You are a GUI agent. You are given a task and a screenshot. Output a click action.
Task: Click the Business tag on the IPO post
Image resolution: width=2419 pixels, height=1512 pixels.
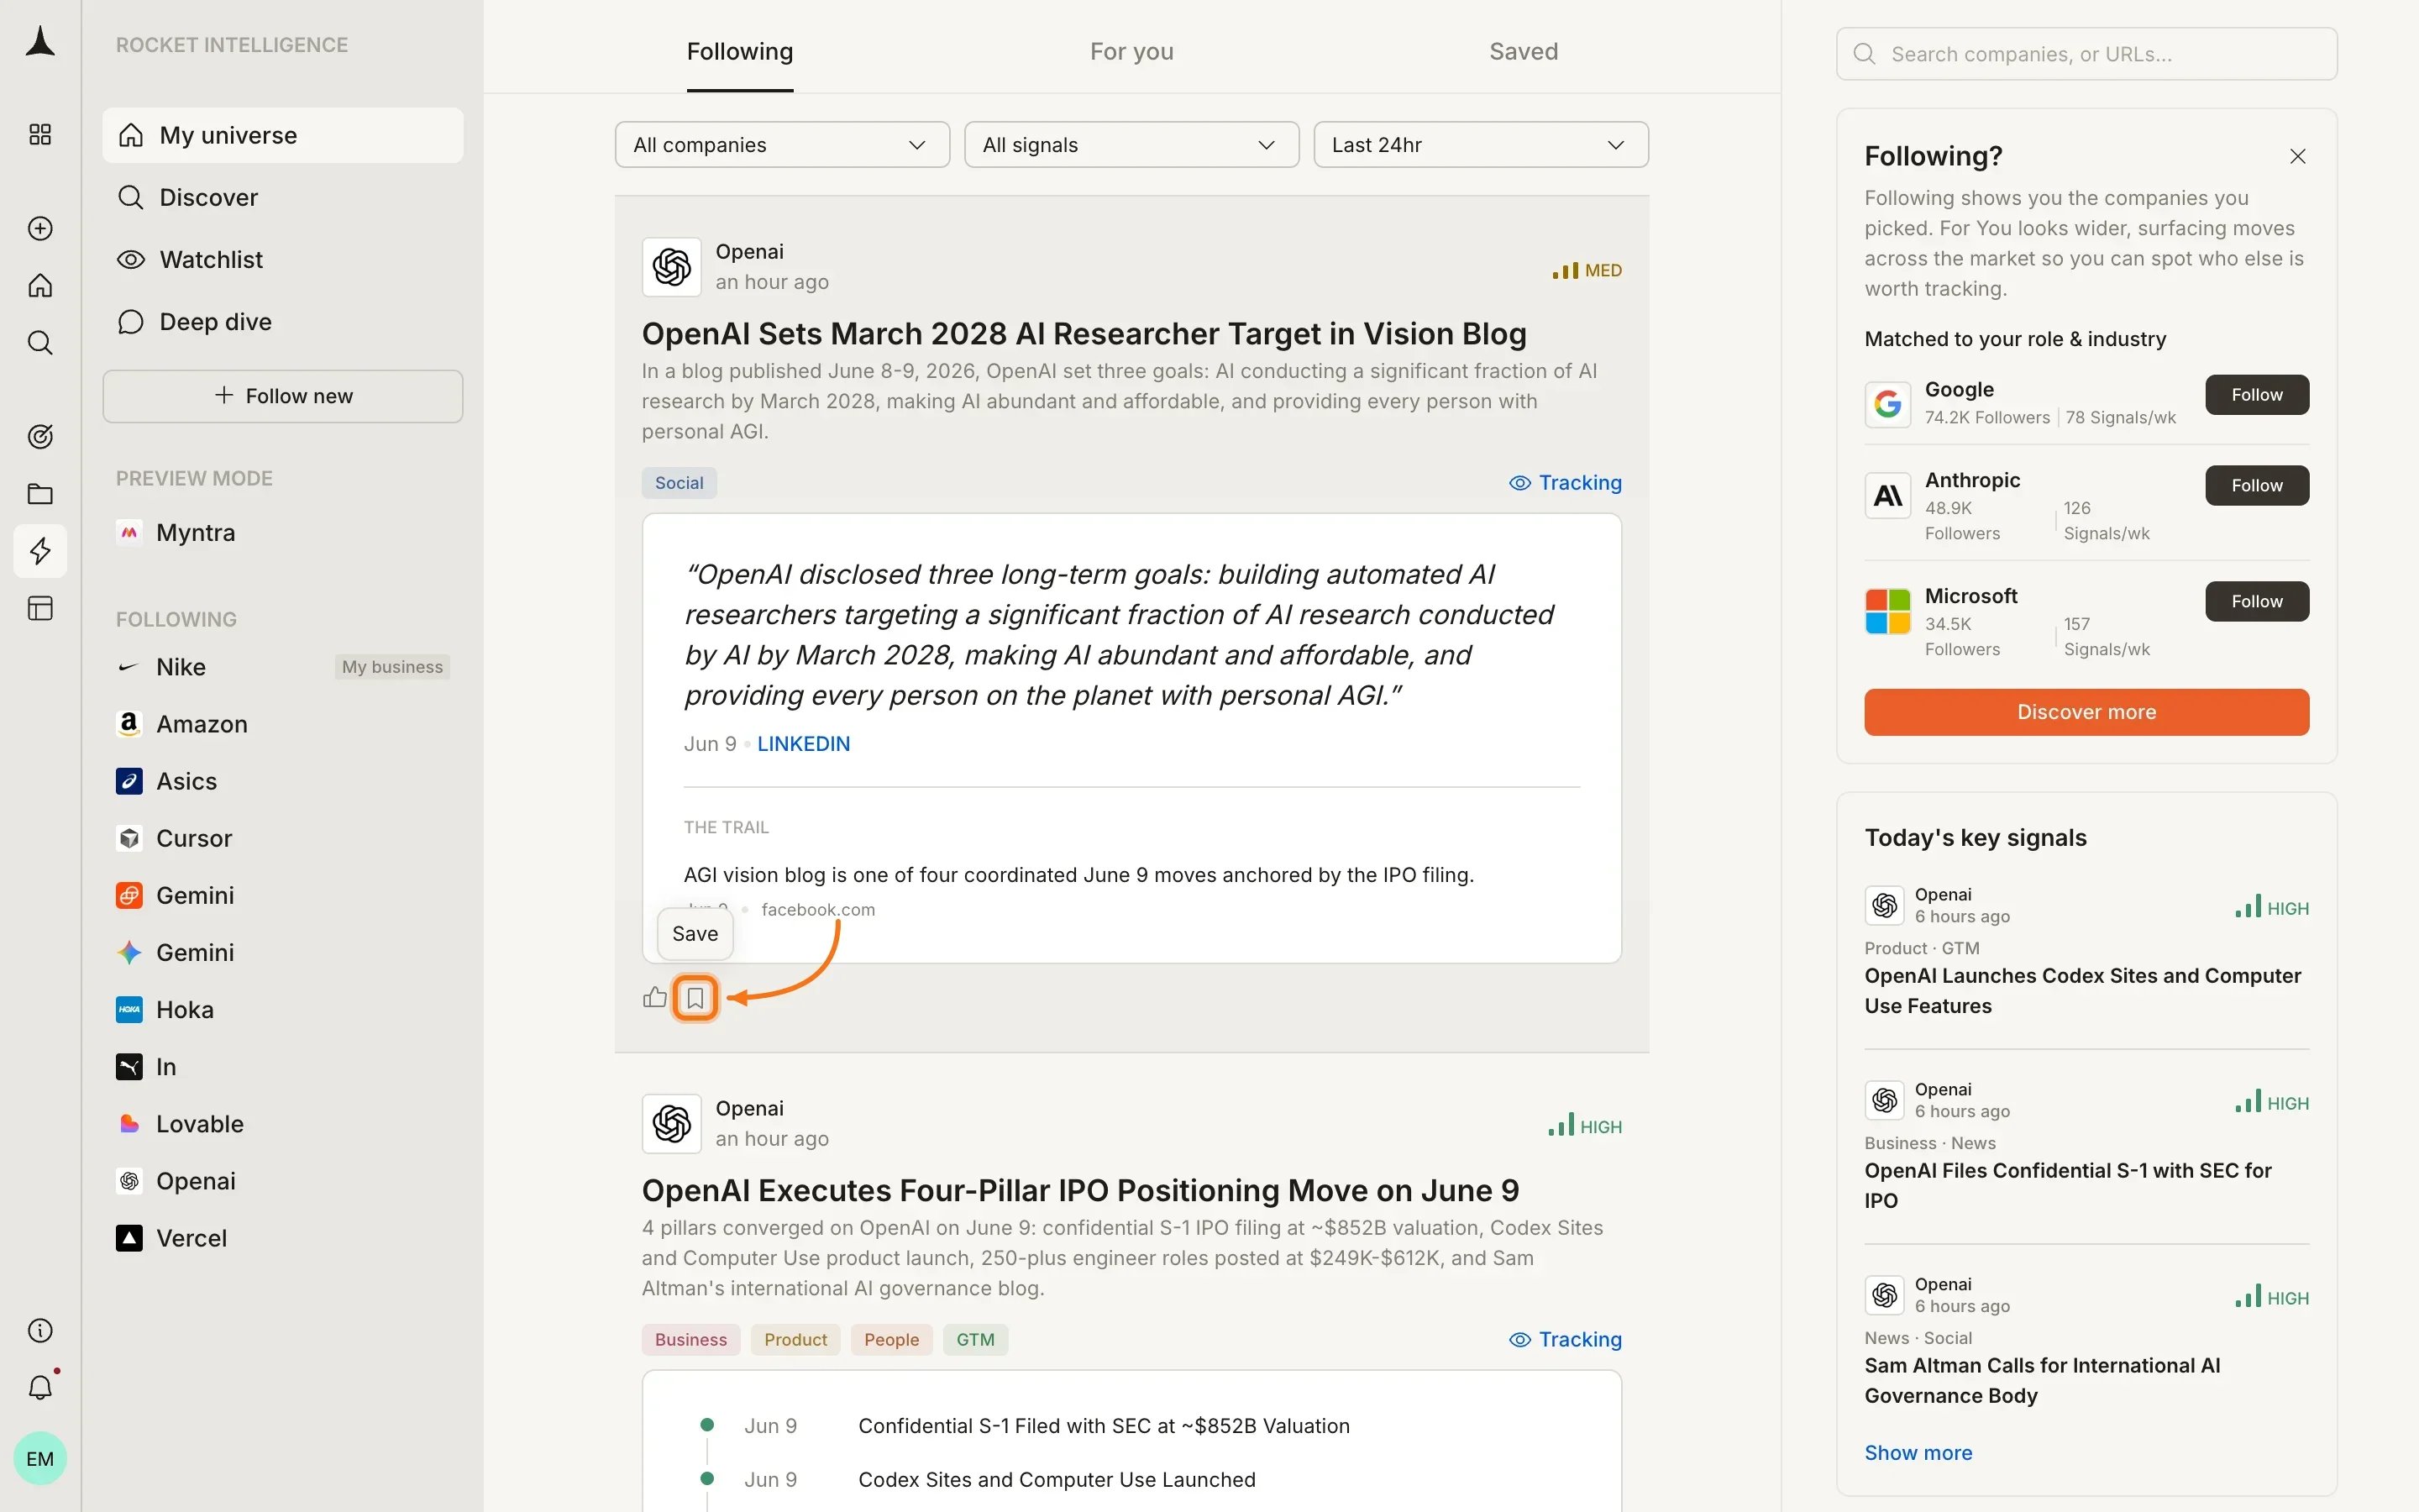coord(690,1340)
